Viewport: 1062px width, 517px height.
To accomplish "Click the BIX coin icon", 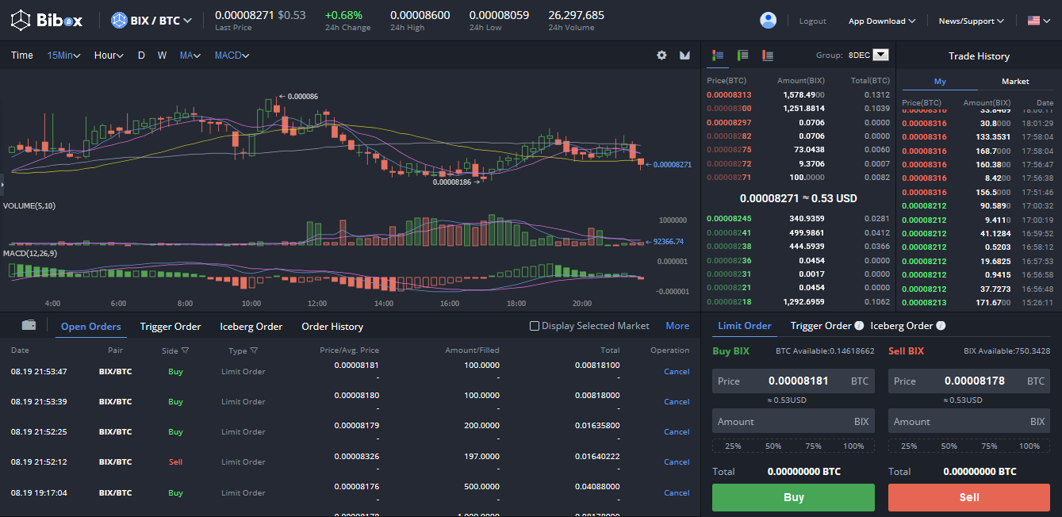I will tap(120, 21).
